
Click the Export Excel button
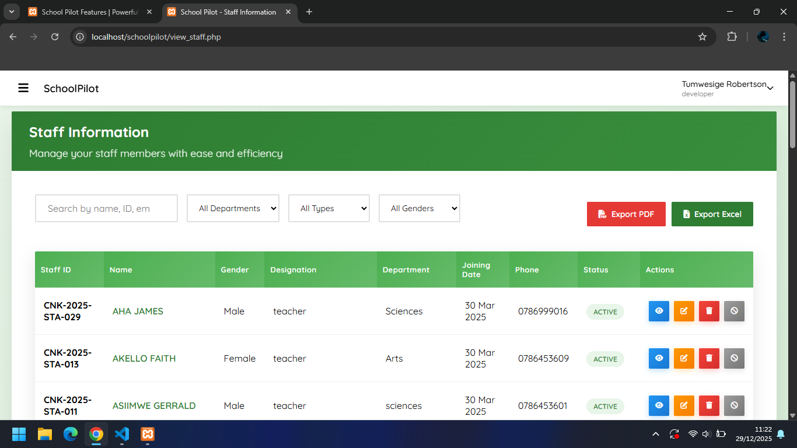pyautogui.click(x=712, y=214)
